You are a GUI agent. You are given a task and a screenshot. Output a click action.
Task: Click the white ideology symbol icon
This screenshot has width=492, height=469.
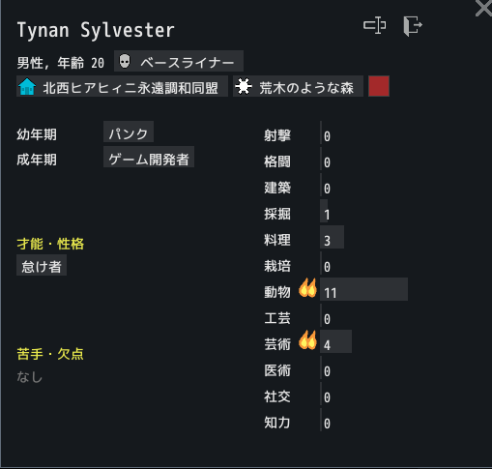pos(244,86)
